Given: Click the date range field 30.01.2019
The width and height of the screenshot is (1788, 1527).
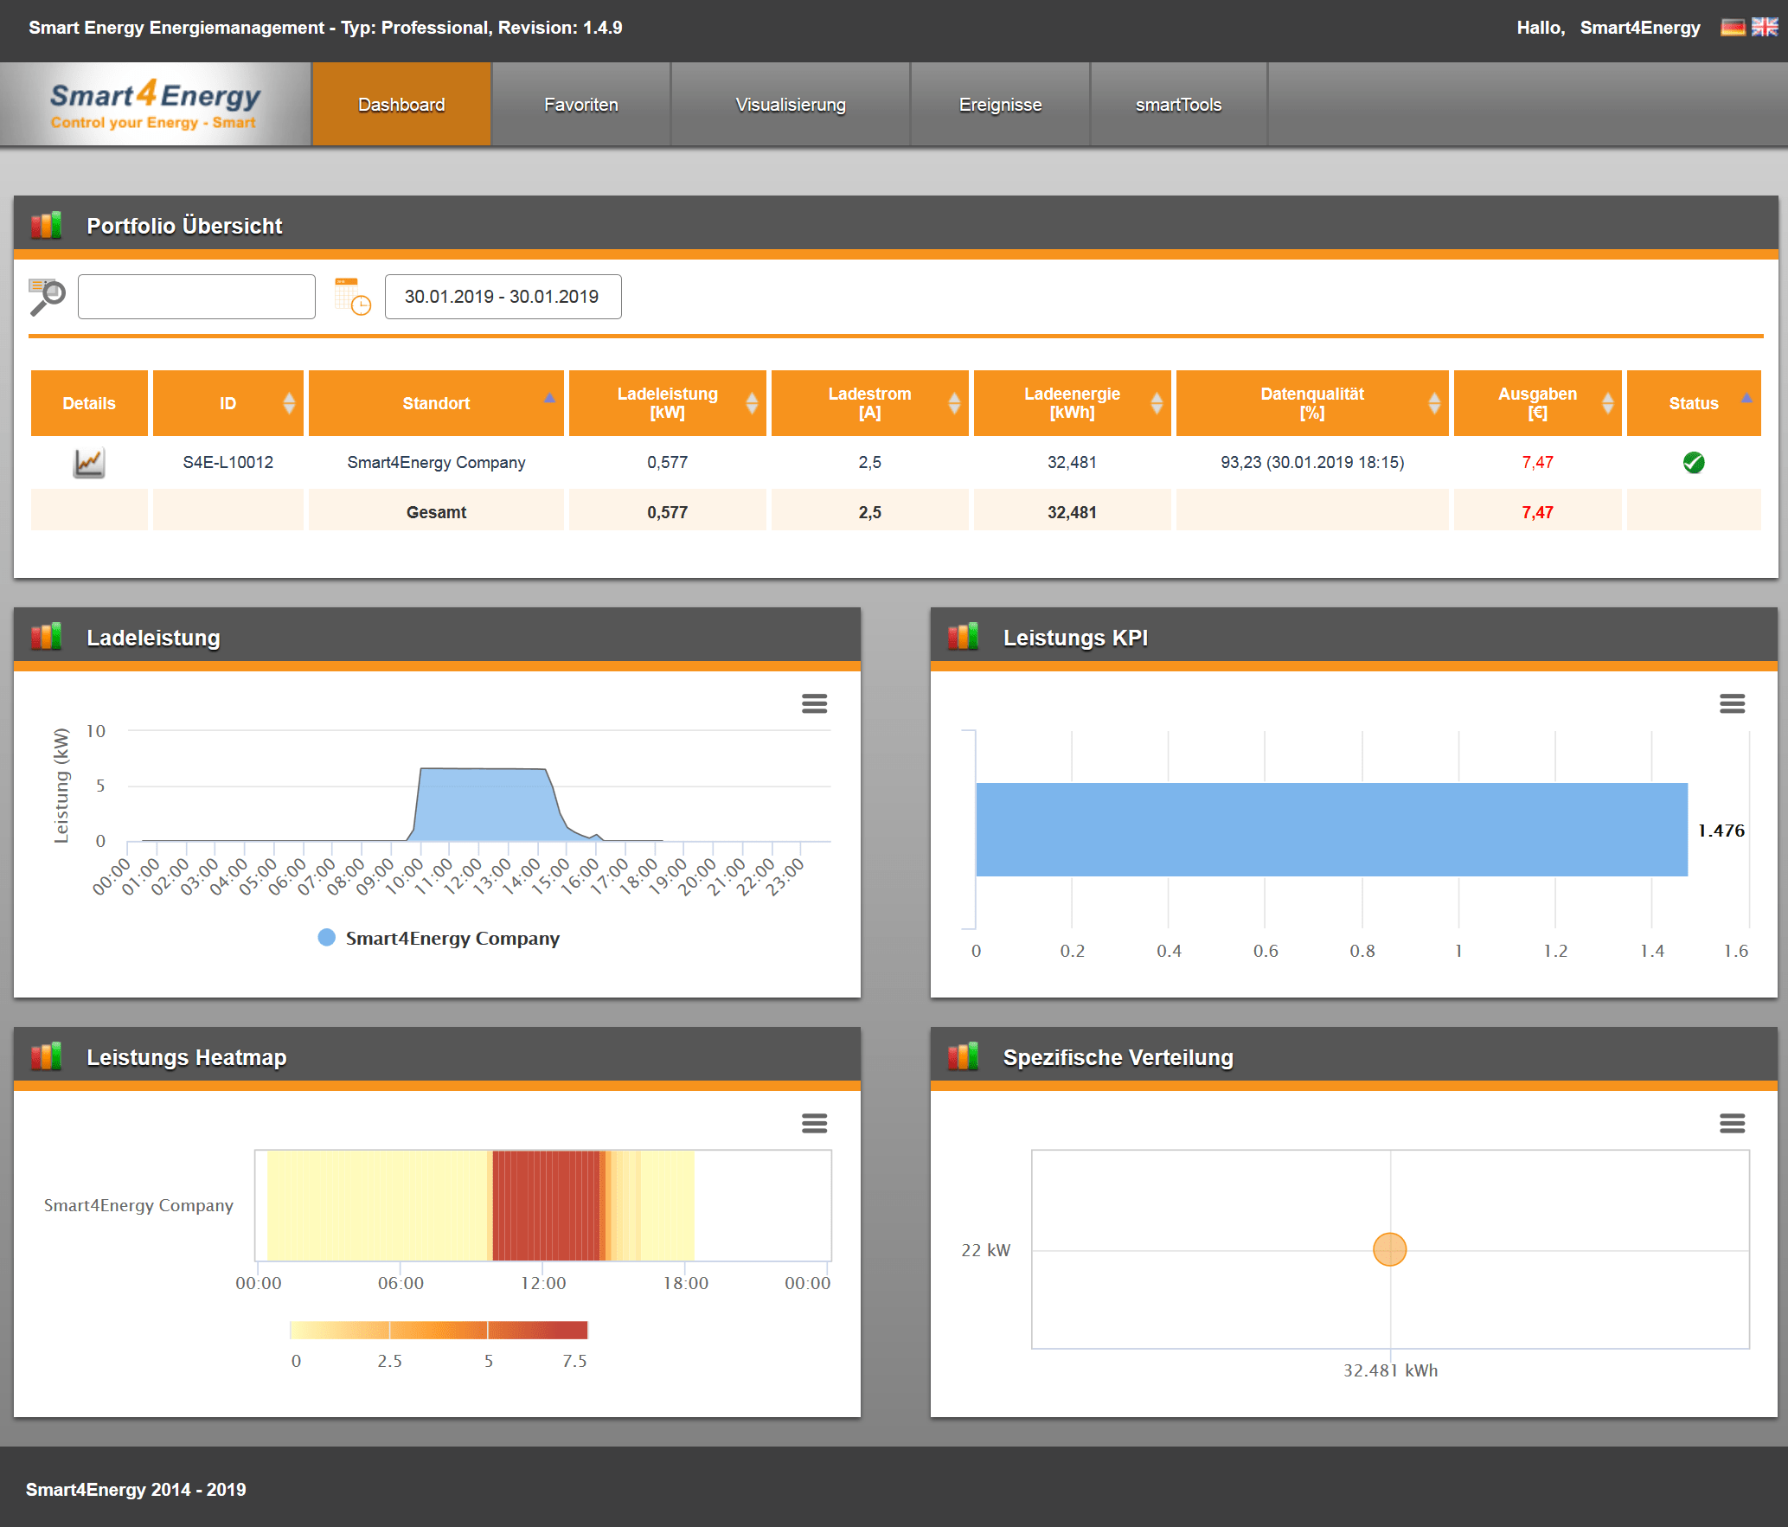Looking at the screenshot, I should click(503, 297).
